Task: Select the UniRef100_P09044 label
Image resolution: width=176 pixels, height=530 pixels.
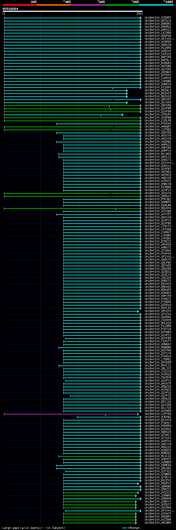Action: [158, 124]
